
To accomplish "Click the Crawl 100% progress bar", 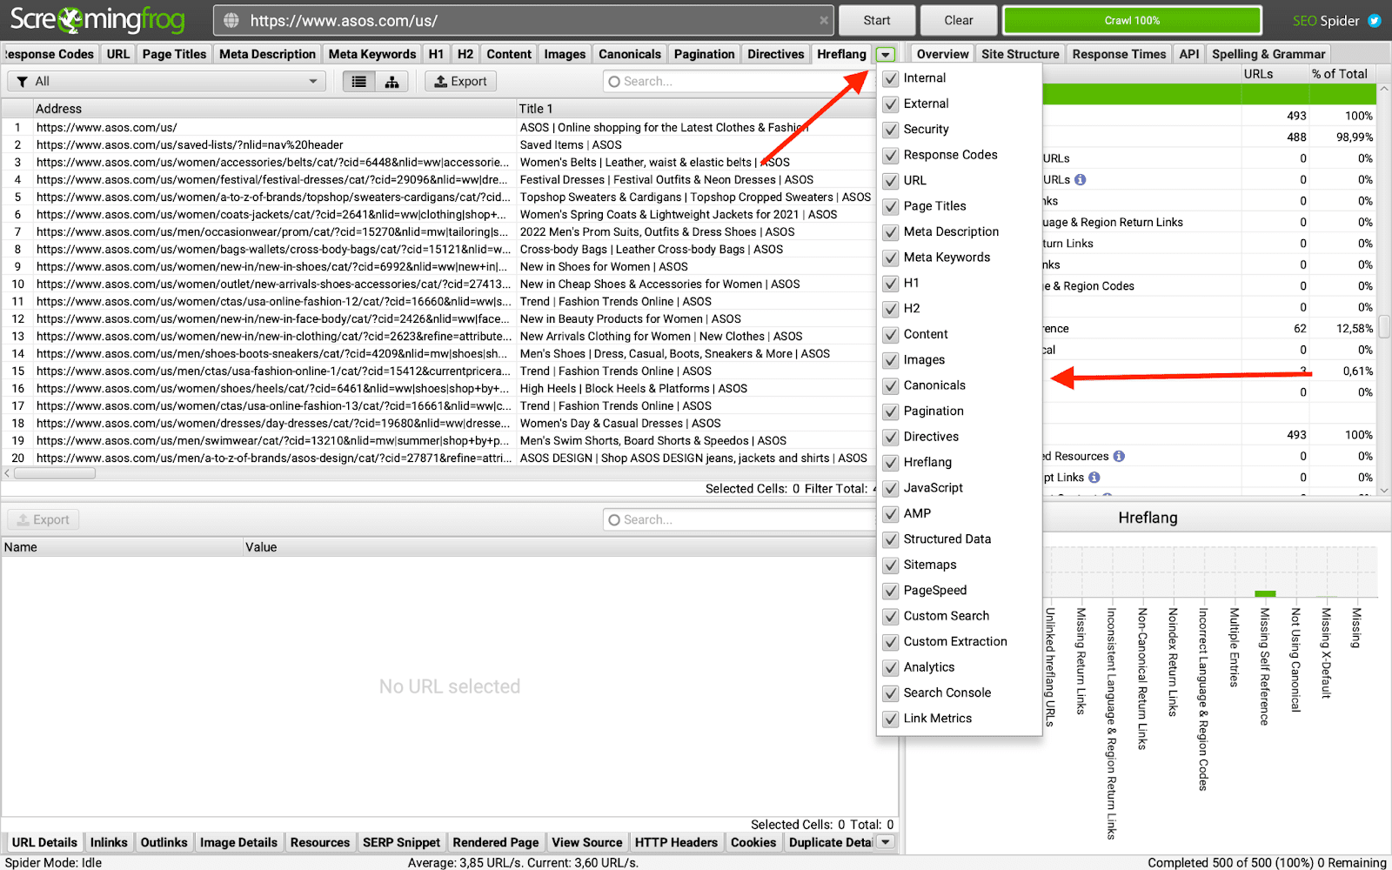I will point(1132,20).
